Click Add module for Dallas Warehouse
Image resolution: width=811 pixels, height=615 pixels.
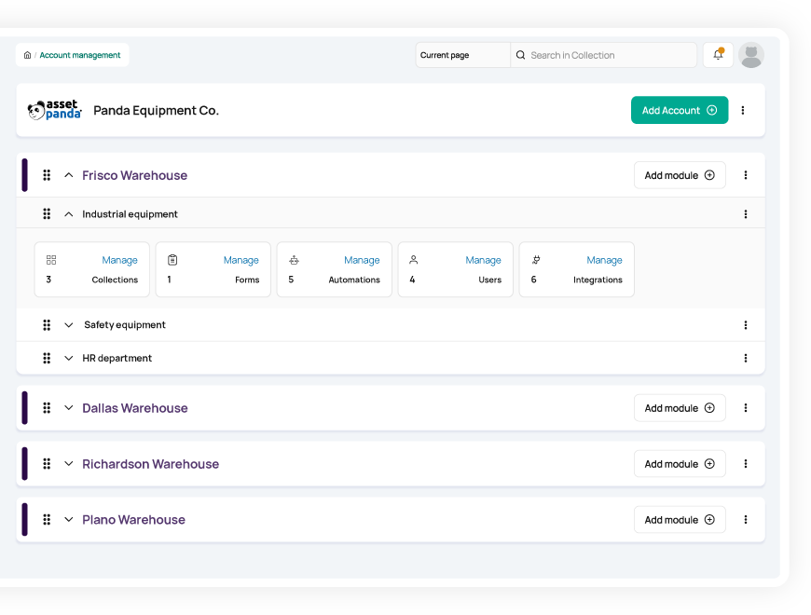pyautogui.click(x=680, y=408)
